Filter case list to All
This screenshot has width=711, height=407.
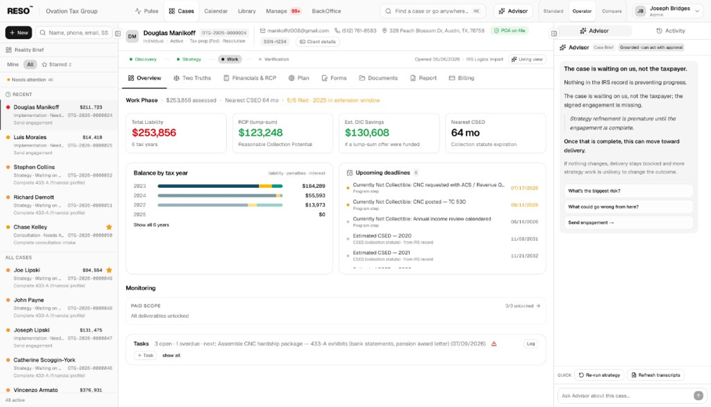click(30, 64)
